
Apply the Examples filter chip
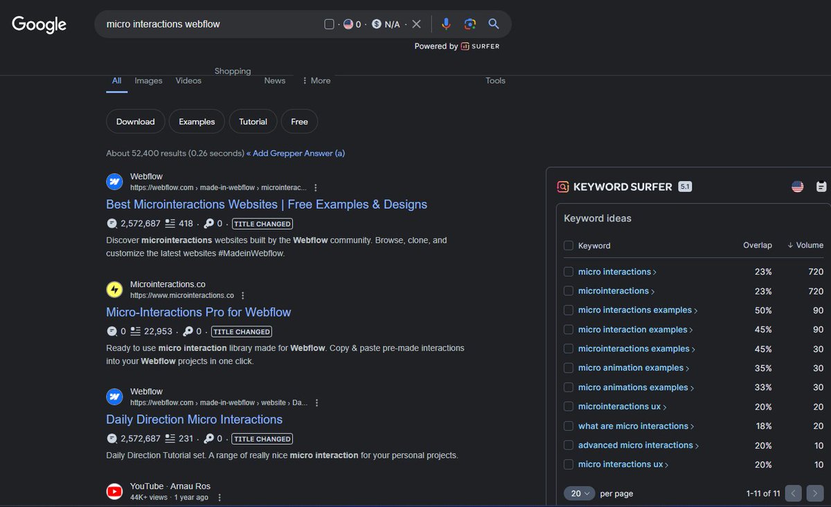[197, 122]
